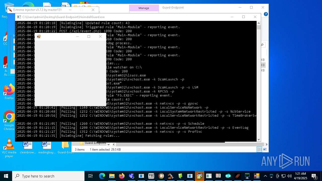
Task: Click the console line with 'Schedule' service
Action: [x=110, y=124]
